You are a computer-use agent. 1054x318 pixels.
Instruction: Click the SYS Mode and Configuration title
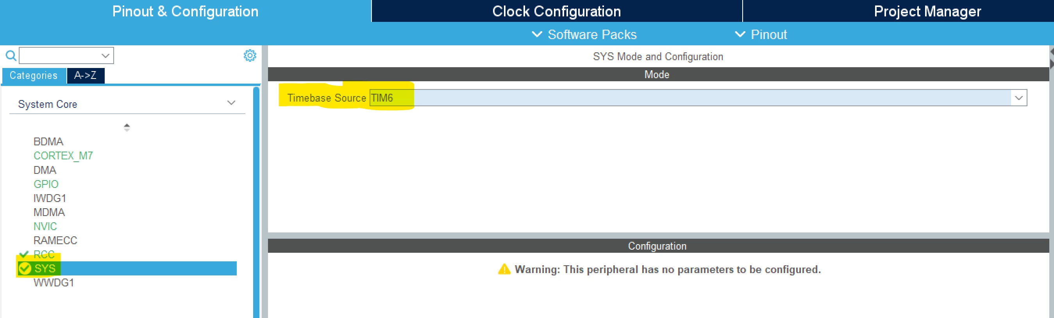(658, 57)
